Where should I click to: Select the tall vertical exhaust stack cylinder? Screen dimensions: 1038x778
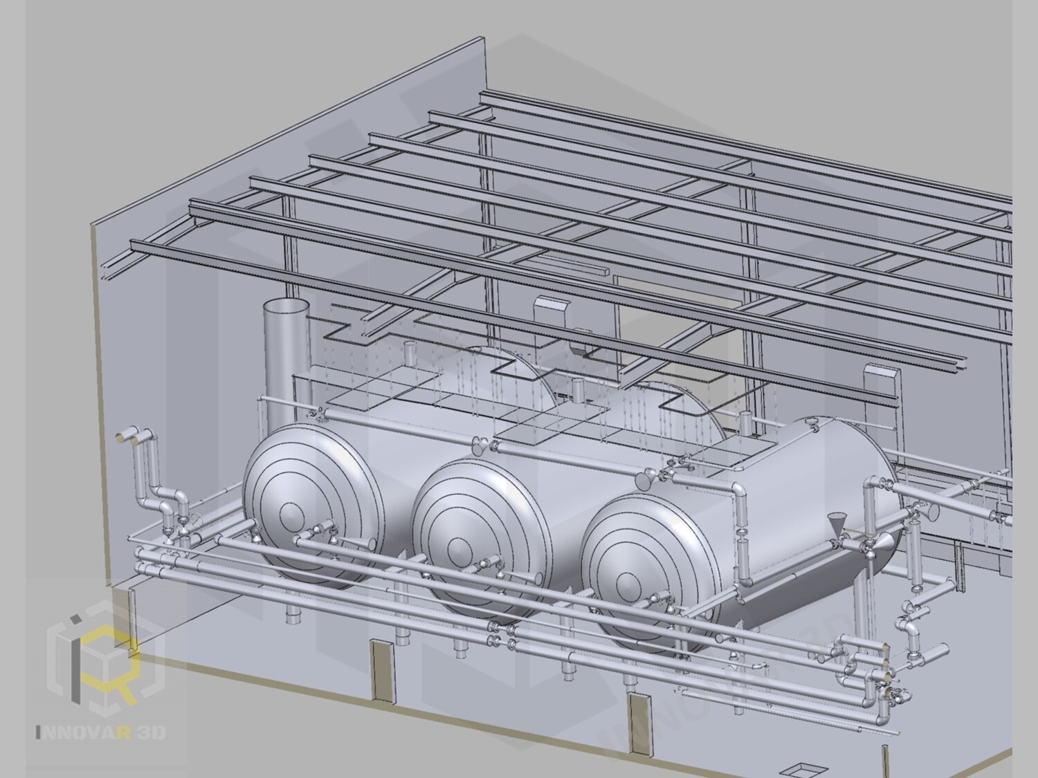coord(284,361)
